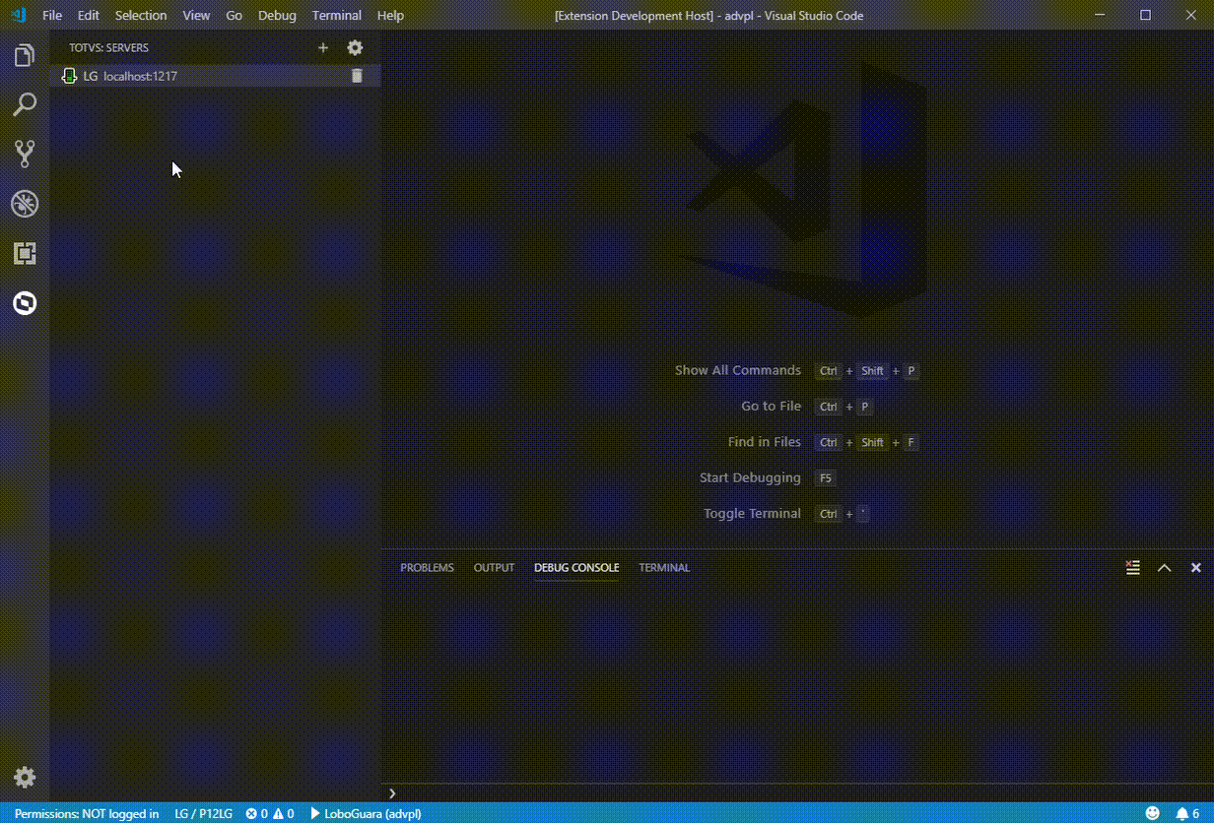Image resolution: width=1214 pixels, height=823 pixels.
Task: Open the Source Control view icon
Action: [25, 154]
